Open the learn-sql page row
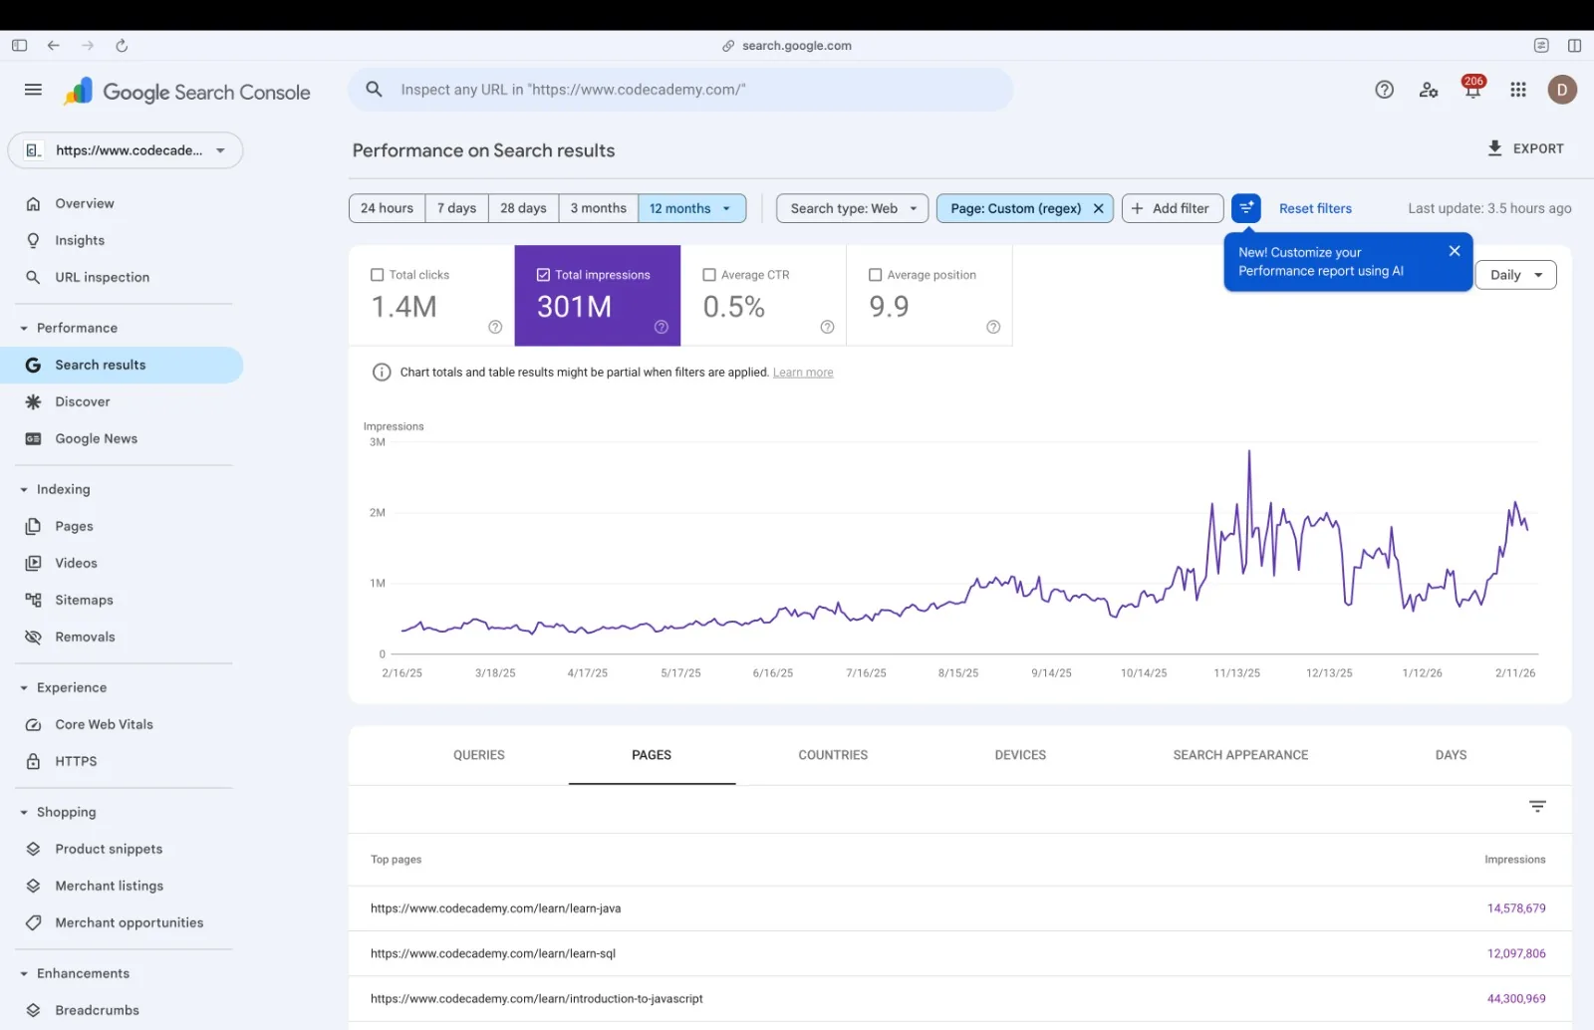 tap(960, 953)
